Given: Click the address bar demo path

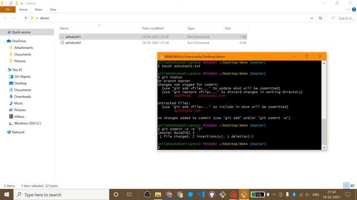Looking at the screenshot, I should click(45, 18).
